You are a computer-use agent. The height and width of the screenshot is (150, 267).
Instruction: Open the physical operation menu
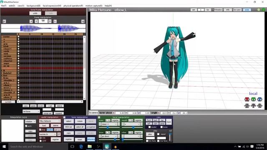(73, 6)
